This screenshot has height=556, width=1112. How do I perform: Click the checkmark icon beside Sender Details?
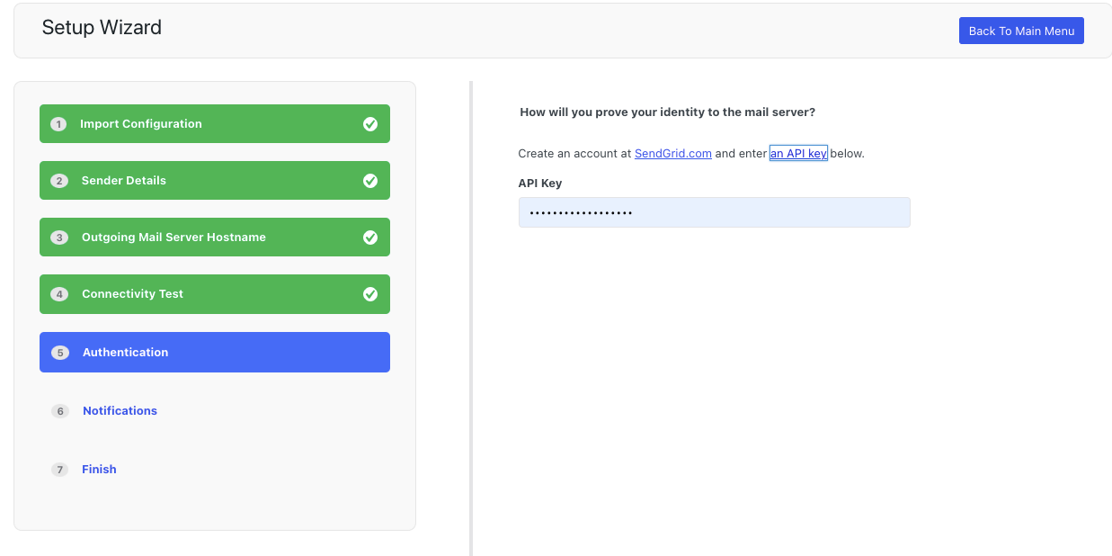coord(369,181)
